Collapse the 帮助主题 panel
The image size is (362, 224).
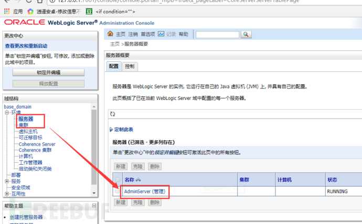click(x=94, y=205)
